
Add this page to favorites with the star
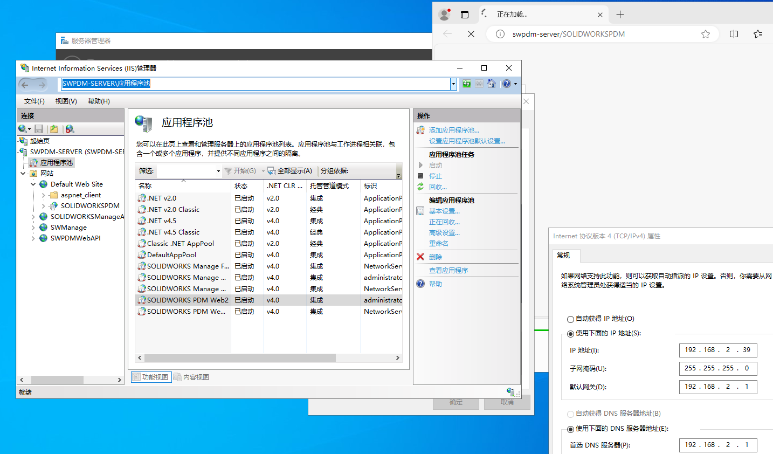coord(706,34)
